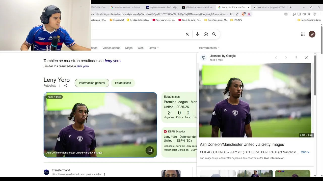Share this page from the address bar
The width and height of the screenshot is (323, 181).
(x=237, y=14)
